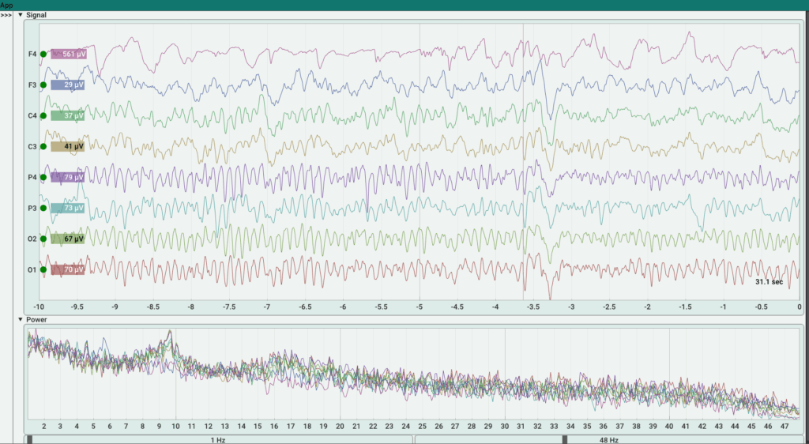Toggle the O1 70 µV amplitude badge
Screen dimensions: 809x444
tap(67, 270)
